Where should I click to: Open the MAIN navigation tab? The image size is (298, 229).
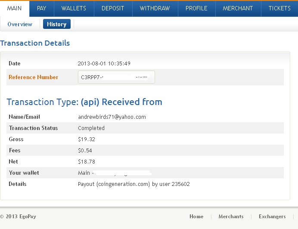[x=15, y=8]
